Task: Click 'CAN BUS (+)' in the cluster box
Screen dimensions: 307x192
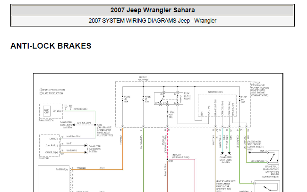Action: [x=51, y=152]
